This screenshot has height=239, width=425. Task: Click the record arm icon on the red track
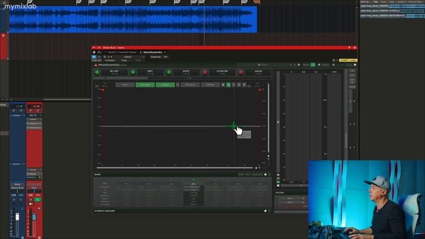[3, 35]
